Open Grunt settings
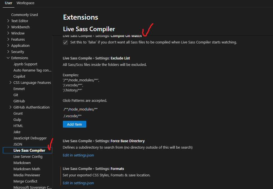This screenshot has width=273, height=189. pyautogui.click(x=18, y=114)
